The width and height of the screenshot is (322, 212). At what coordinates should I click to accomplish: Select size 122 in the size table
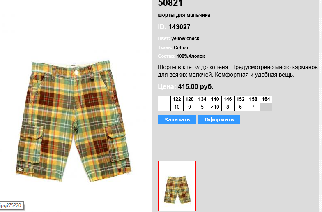[x=177, y=99]
